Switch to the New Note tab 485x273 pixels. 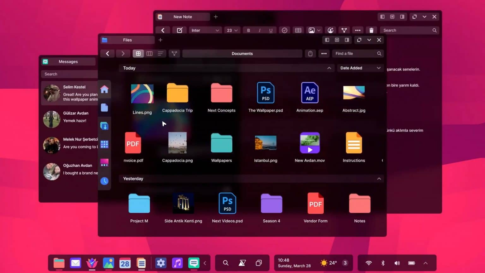[183, 16]
